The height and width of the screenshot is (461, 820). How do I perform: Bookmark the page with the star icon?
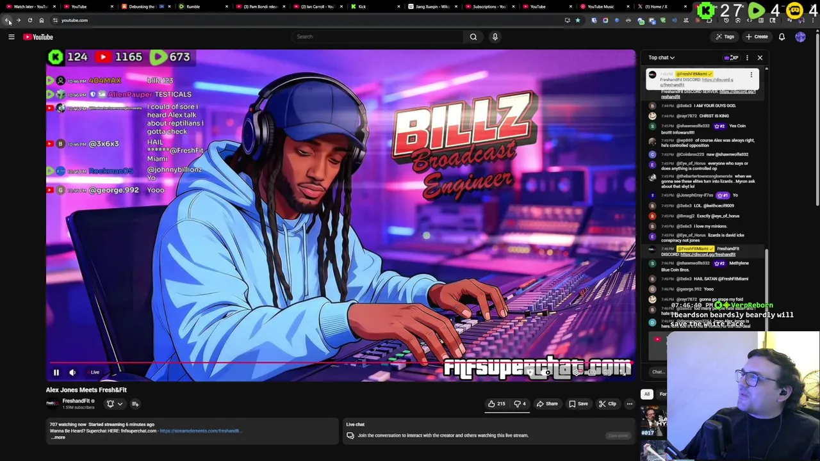(577, 20)
